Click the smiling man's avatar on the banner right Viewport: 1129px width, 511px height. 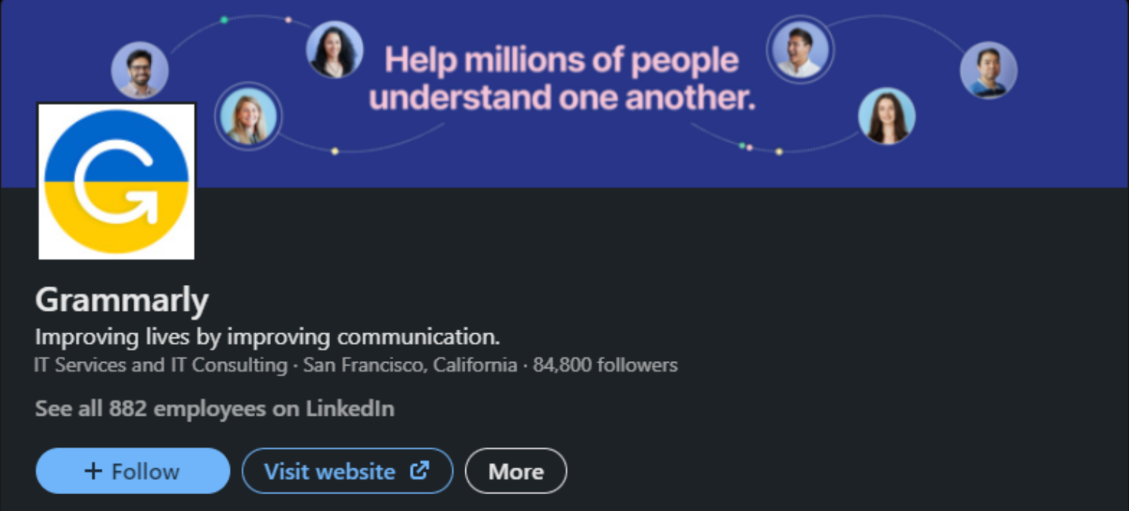[799, 49]
